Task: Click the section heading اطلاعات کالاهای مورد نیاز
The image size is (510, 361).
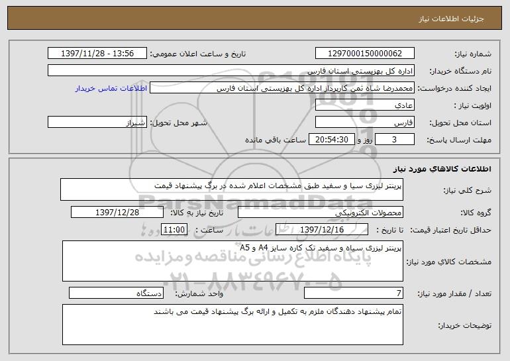Action: [x=442, y=169]
